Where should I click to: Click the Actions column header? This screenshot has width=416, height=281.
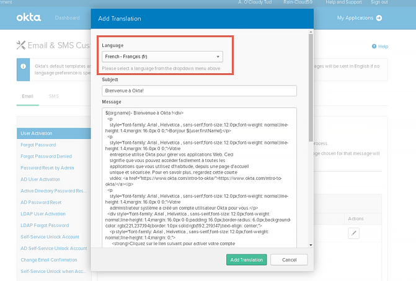point(356,218)
